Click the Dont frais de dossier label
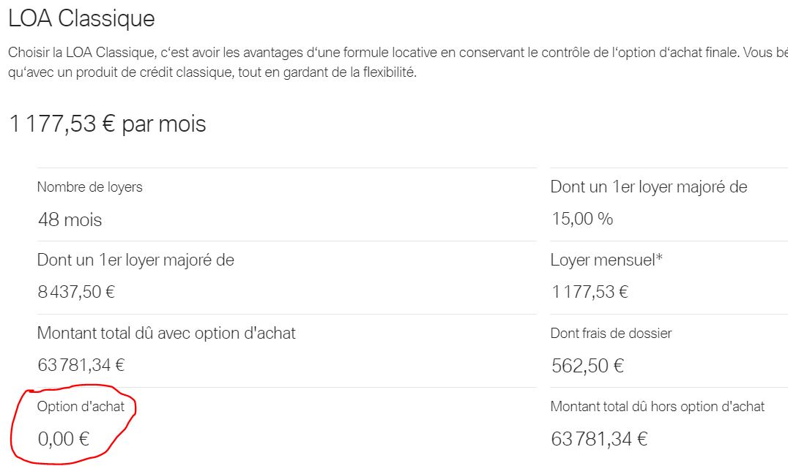Screen dimensions: 788x466 (x=611, y=333)
